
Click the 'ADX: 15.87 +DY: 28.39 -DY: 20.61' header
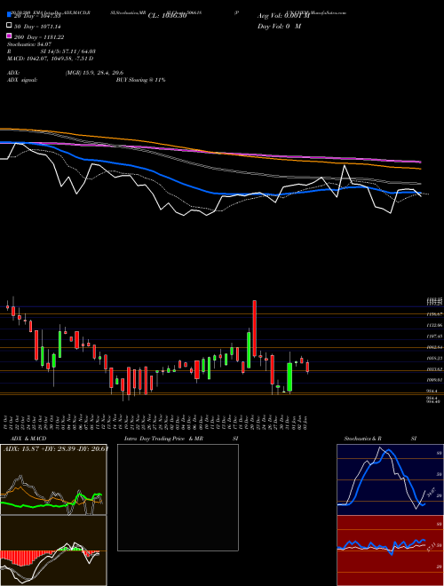click(56, 448)
